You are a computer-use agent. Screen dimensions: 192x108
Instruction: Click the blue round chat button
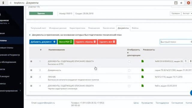click(191, 93)
